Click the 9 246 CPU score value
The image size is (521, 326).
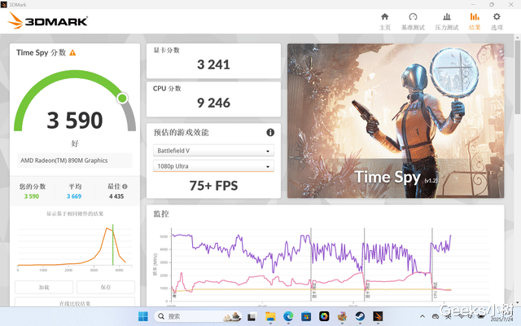pos(213,103)
